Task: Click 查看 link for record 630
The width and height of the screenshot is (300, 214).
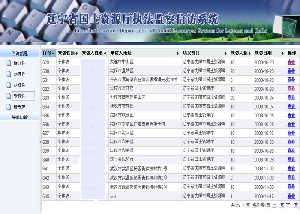Action: pyautogui.click(x=291, y=71)
